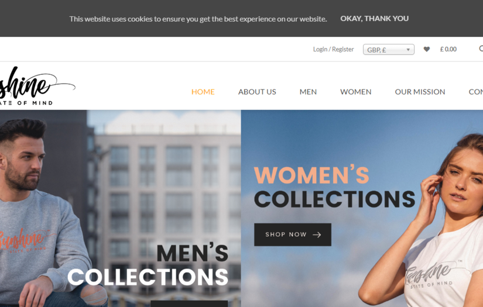This screenshot has width=483, height=307.
Task: Click the wishlist heart icon
Action: pos(426,49)
